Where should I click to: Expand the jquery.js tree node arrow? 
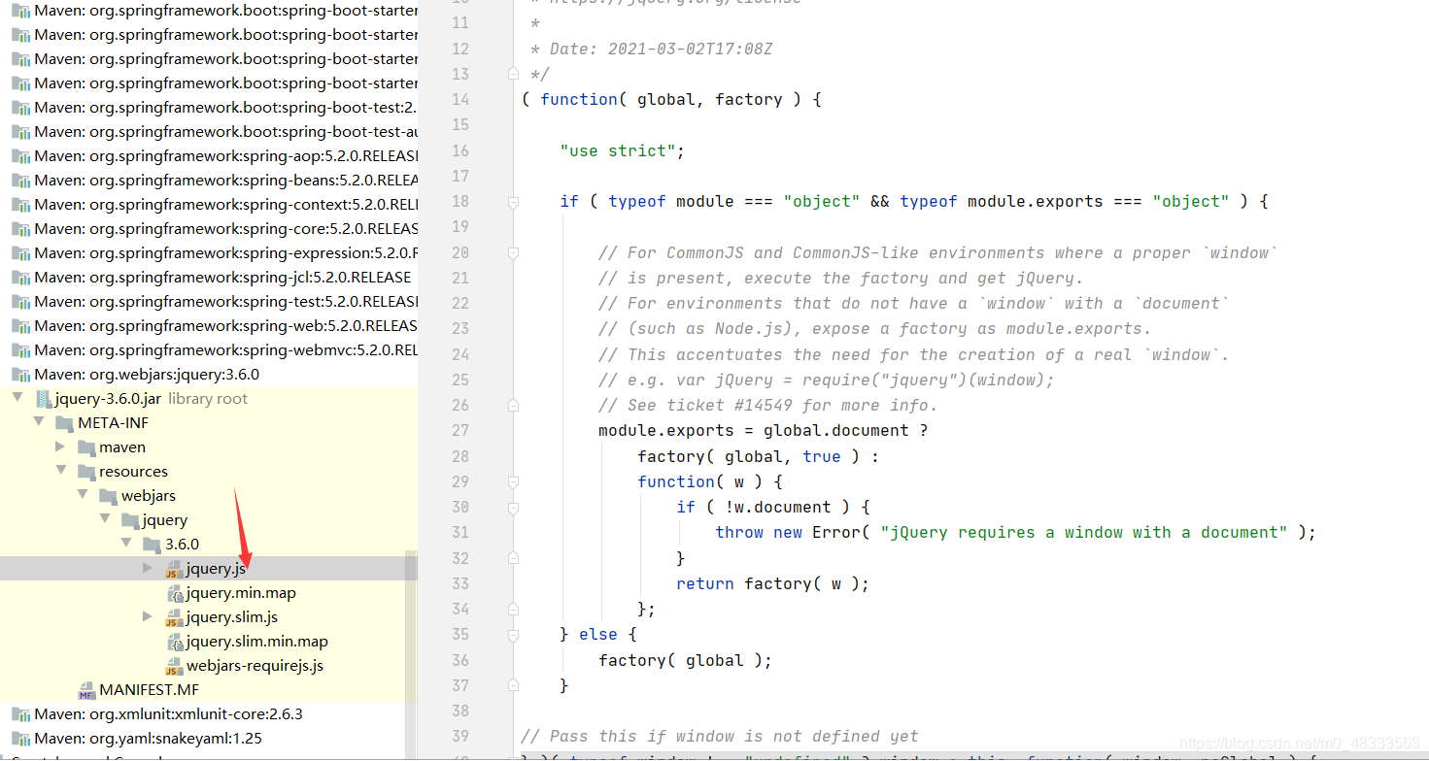pos(148,569)
